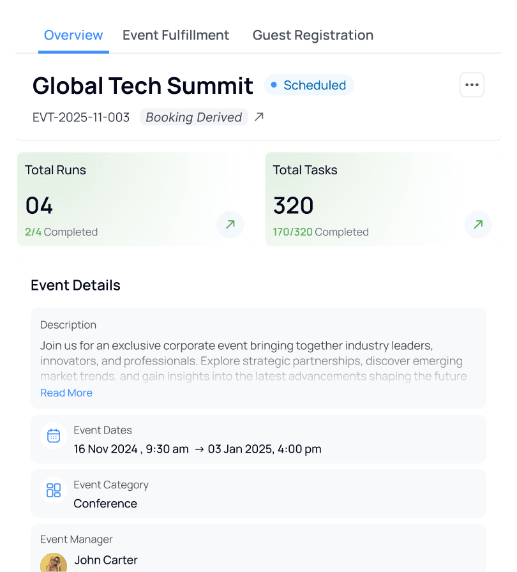Viewport: 517px width, 572px height.
Task: Click the Booking Derived tag
Action: [193, 117]
